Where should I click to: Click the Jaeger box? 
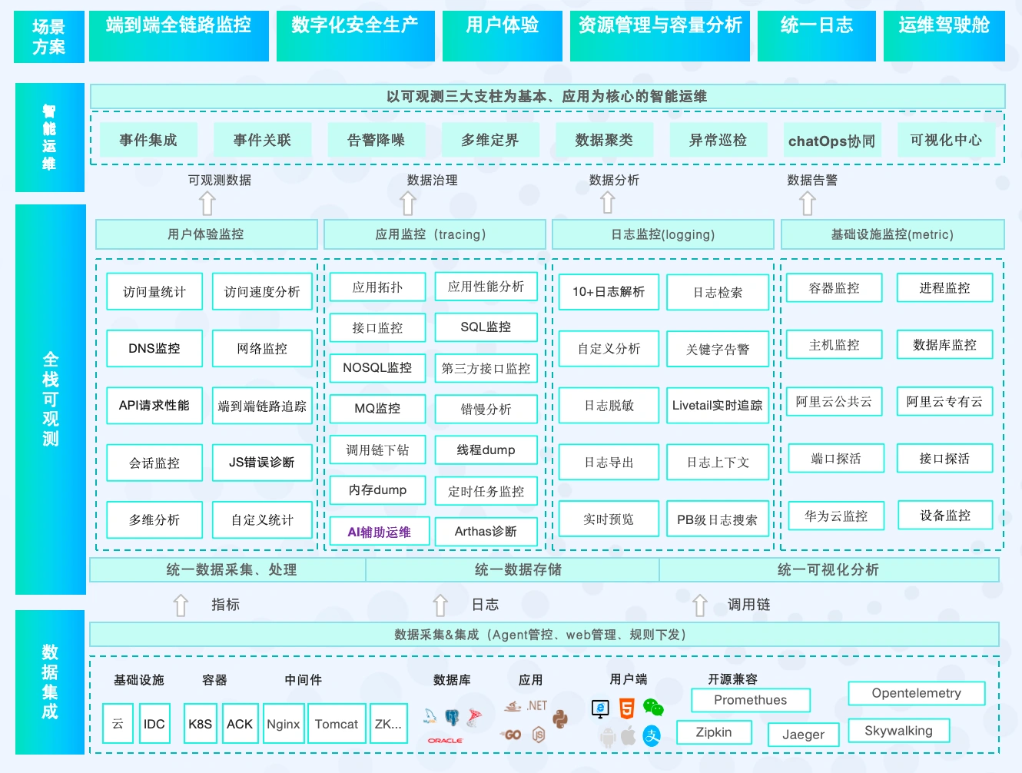[804, 735]
